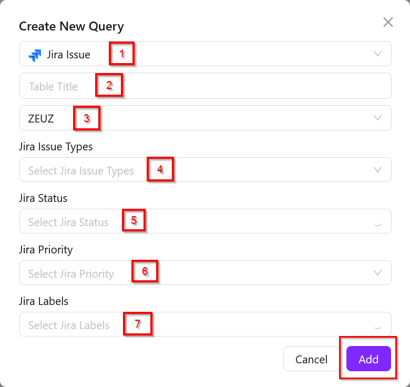Select the 'Jira Issue' source text
Viewport: 410px width, 387px height.
68,55
